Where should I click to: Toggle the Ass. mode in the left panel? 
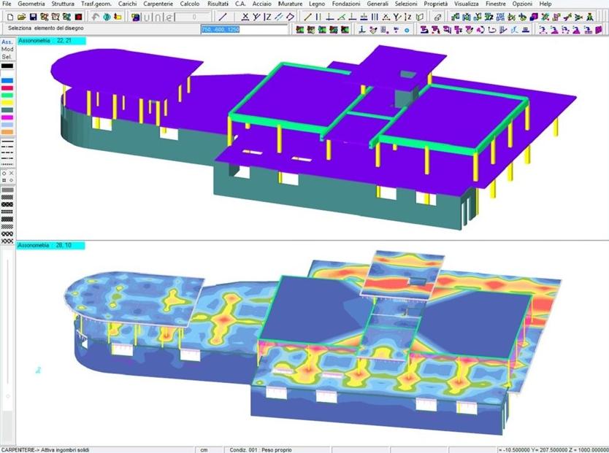tap(7, 42)
